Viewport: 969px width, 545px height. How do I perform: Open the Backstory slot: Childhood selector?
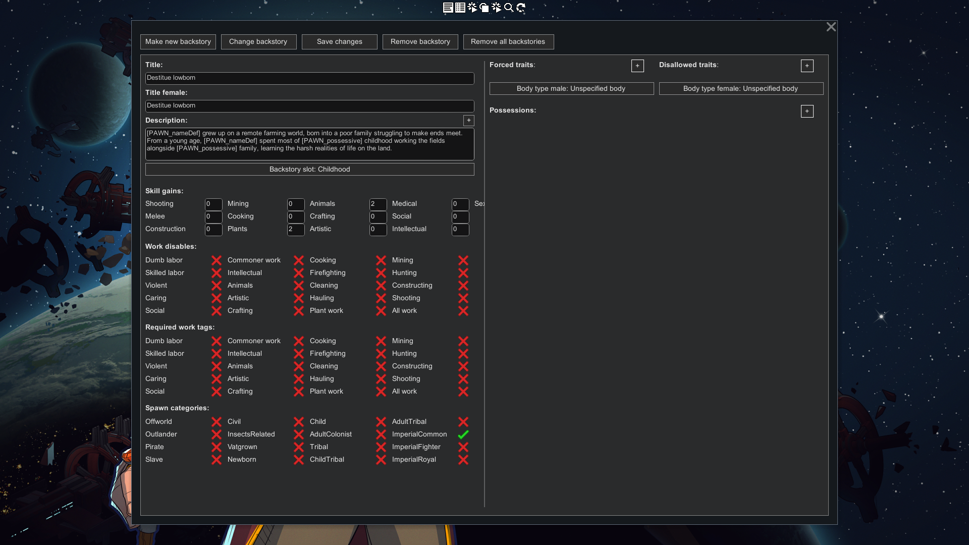coord(309,170)
